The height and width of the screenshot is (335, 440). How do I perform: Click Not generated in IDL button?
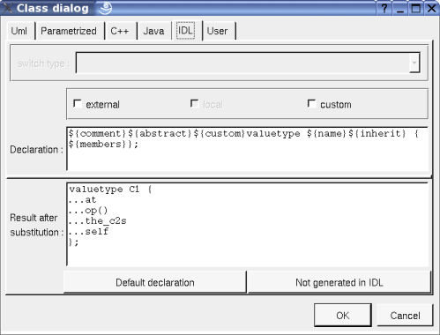[x=339, y=282]
